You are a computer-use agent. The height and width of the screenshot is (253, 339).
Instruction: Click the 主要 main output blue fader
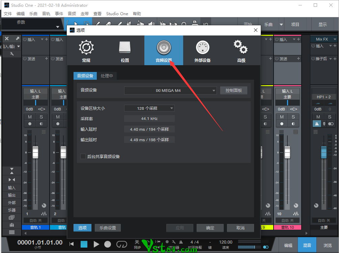[x=323, y=152]
